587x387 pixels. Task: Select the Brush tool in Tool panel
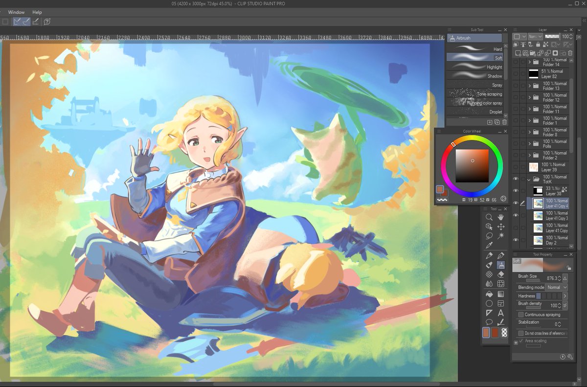tap(489, 265)
